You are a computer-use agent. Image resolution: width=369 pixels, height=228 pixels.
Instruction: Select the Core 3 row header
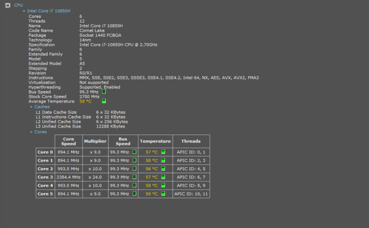[45, 177]
